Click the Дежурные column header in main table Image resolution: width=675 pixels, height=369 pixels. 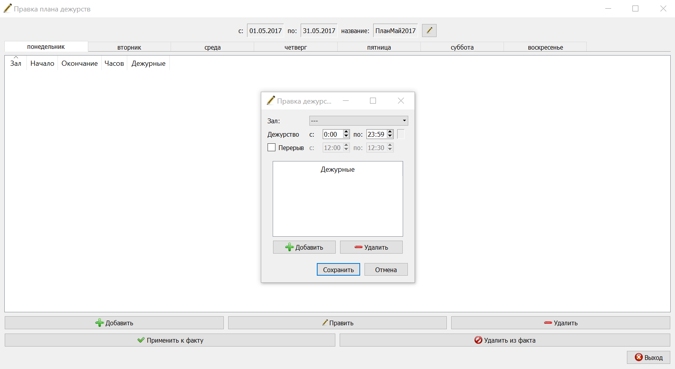[149, 63]
